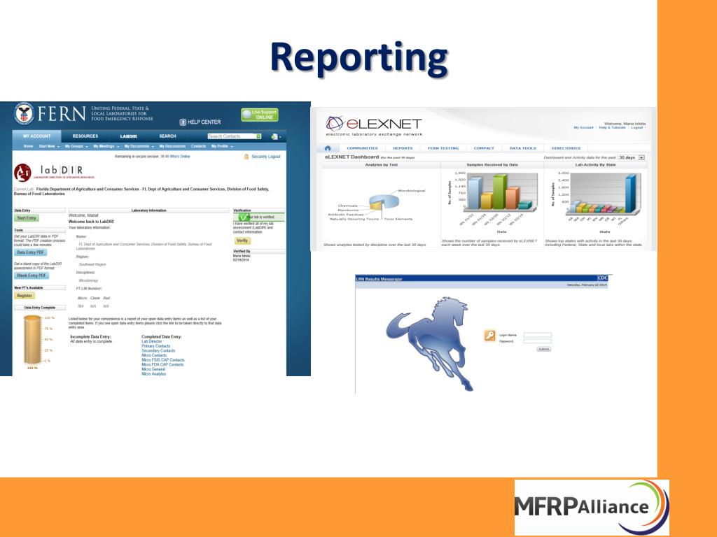Screen dimensions: 717x537
Task: Click the green search-go icon in Search Contacts
Action: pos(259,136)
